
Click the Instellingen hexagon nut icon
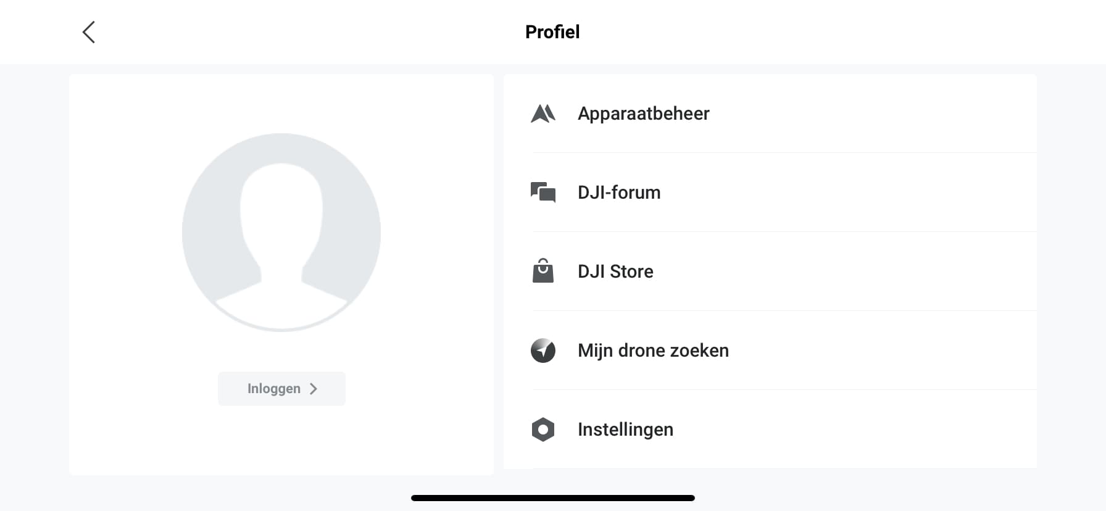coord(543,430)
